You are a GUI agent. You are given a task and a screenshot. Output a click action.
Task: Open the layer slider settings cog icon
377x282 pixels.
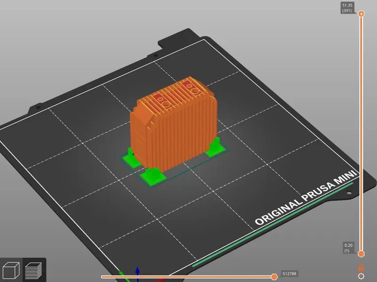[x=361, y=276]
